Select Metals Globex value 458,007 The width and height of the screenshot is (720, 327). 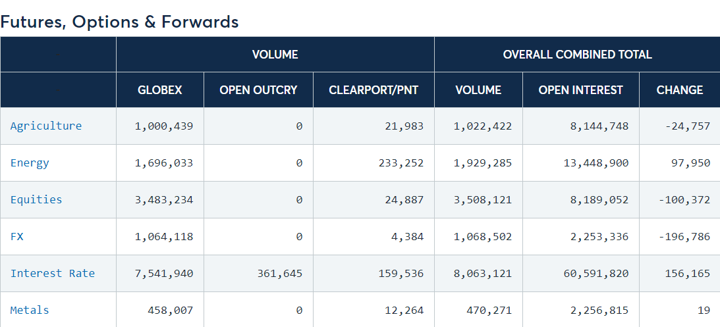pyautogui.click(x=171, y=310)
